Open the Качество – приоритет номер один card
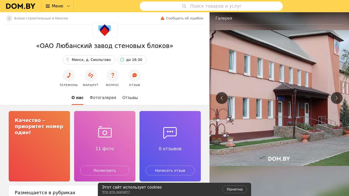 pyautogui.click(x=39, y=146)
